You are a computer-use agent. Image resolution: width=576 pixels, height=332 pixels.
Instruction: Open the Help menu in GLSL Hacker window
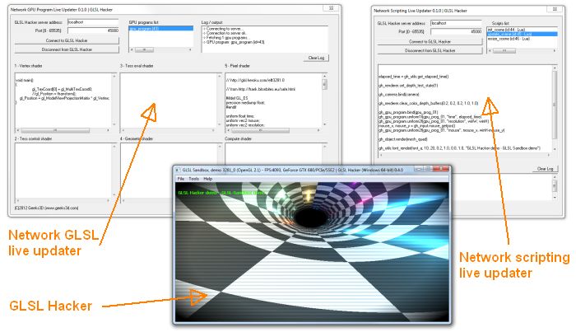[208, 179]
